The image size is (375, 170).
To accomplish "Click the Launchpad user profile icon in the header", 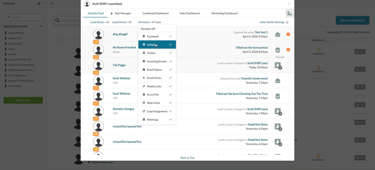I will pos(87,4).
